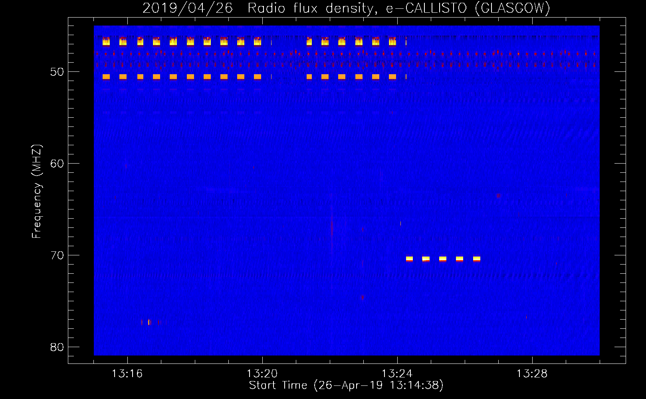Click the 50 MHz frequency tick label

[x=57, y=72]
